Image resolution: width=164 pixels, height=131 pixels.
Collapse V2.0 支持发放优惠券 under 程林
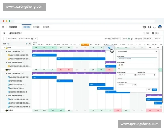(6, 96)
